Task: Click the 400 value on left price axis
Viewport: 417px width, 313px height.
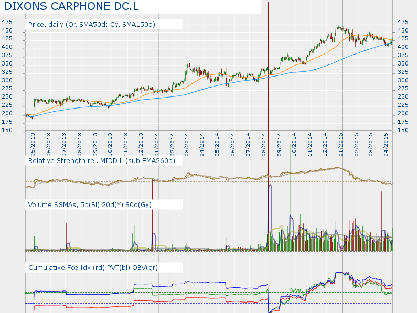Action: click(x=7, y=47)
